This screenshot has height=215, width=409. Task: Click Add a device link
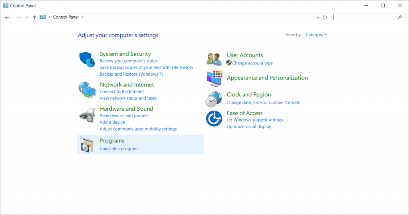pyautogui.click(x=112, y=122)
